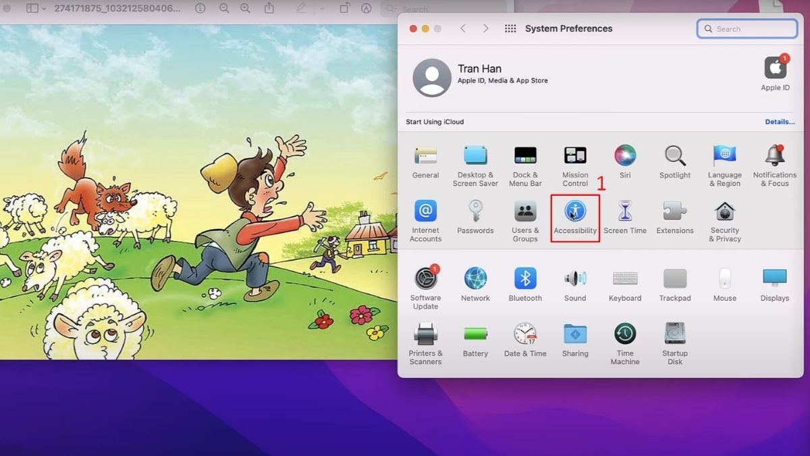Open Screen Time preferences
Screen dimensions: 810x456
click(625, 218)
